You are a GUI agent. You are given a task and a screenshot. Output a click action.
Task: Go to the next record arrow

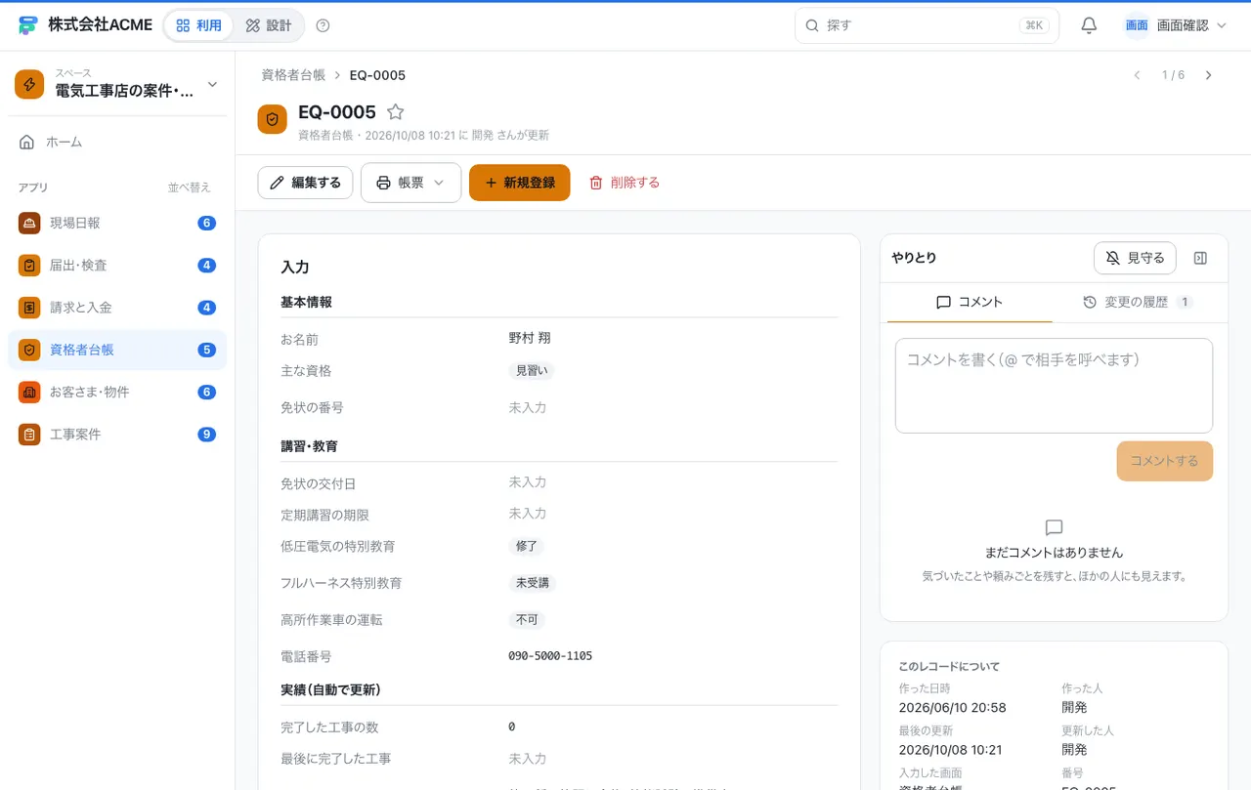click(1209, 75)
